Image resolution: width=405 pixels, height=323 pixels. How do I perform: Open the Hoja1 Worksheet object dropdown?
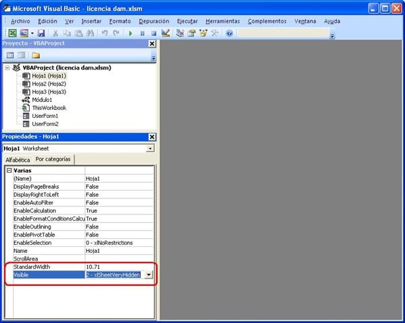150,148
